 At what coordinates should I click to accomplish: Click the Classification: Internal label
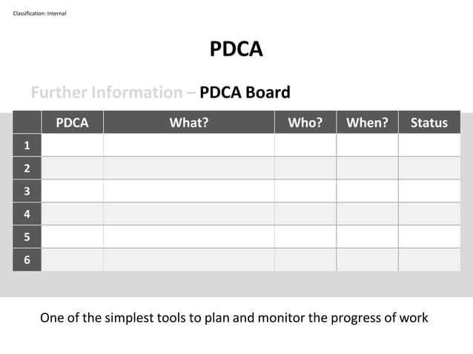click(40, 13)
